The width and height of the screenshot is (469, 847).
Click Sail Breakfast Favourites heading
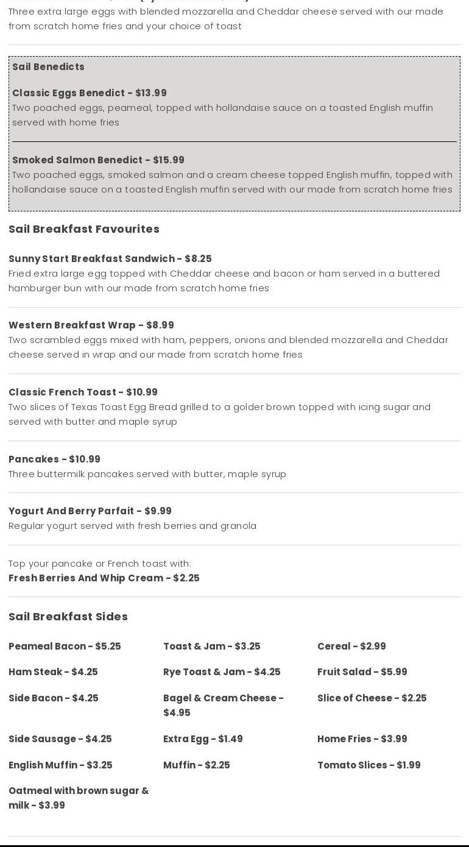pyautogui.click(x=84, y=229)
